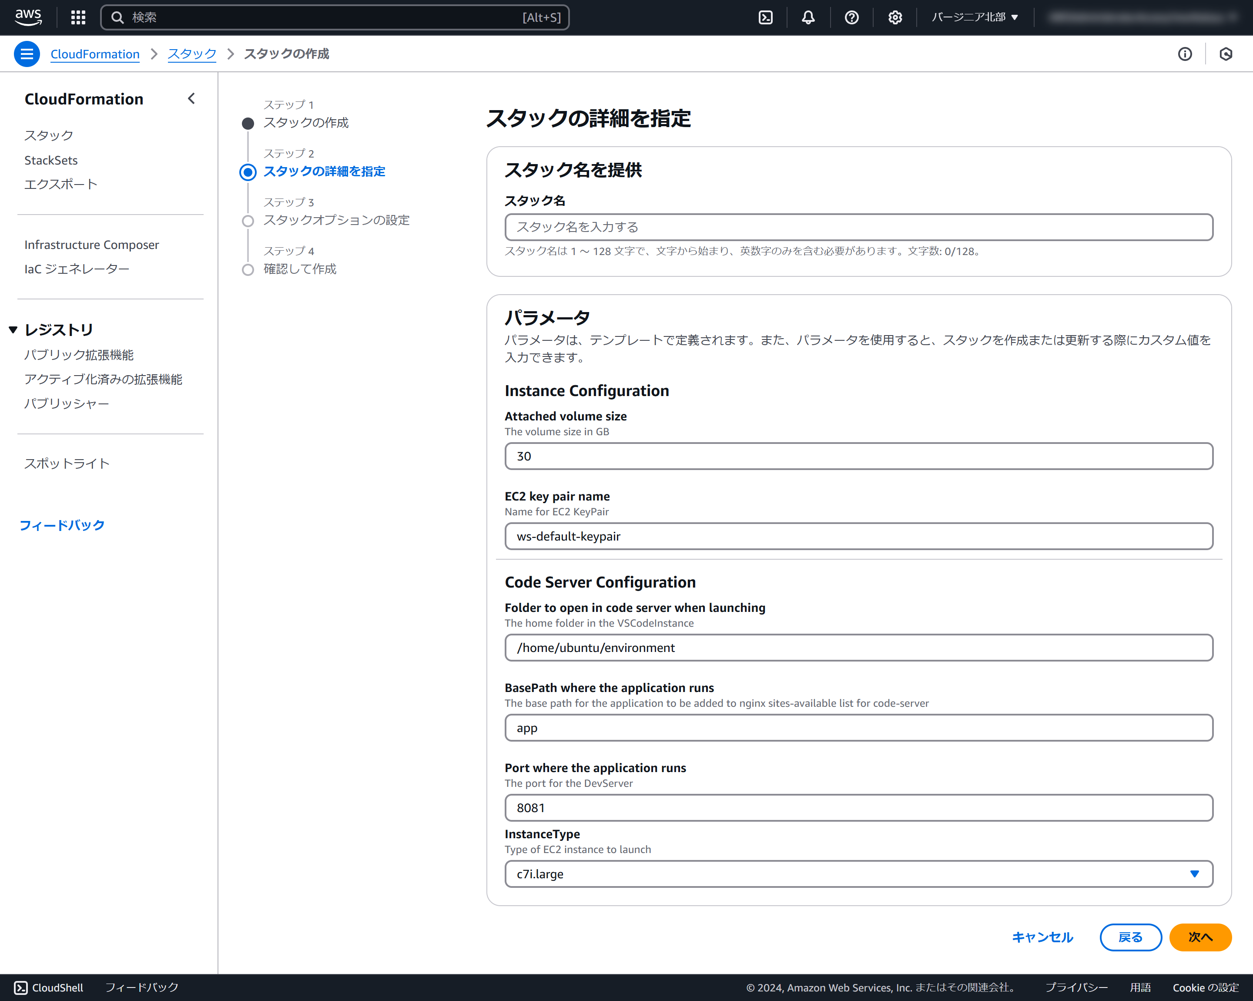Launch CloudShell from top bar icon
Screen dimensions: 1253x1001
[x=765, y=17]
